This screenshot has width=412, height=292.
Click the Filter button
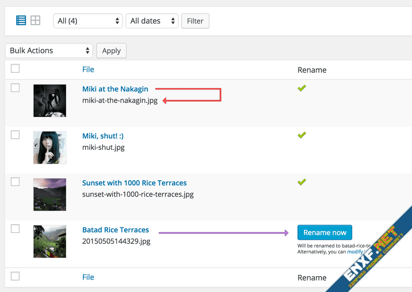click(195, 21)
